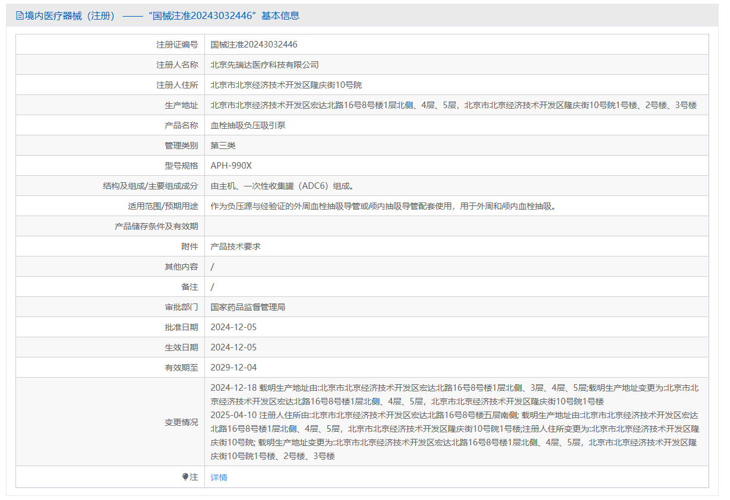The width and height of the screenshot is (730, 500).
Task: Click the document icon beside 境内医疗器械 heading
Action: [20, 16]
